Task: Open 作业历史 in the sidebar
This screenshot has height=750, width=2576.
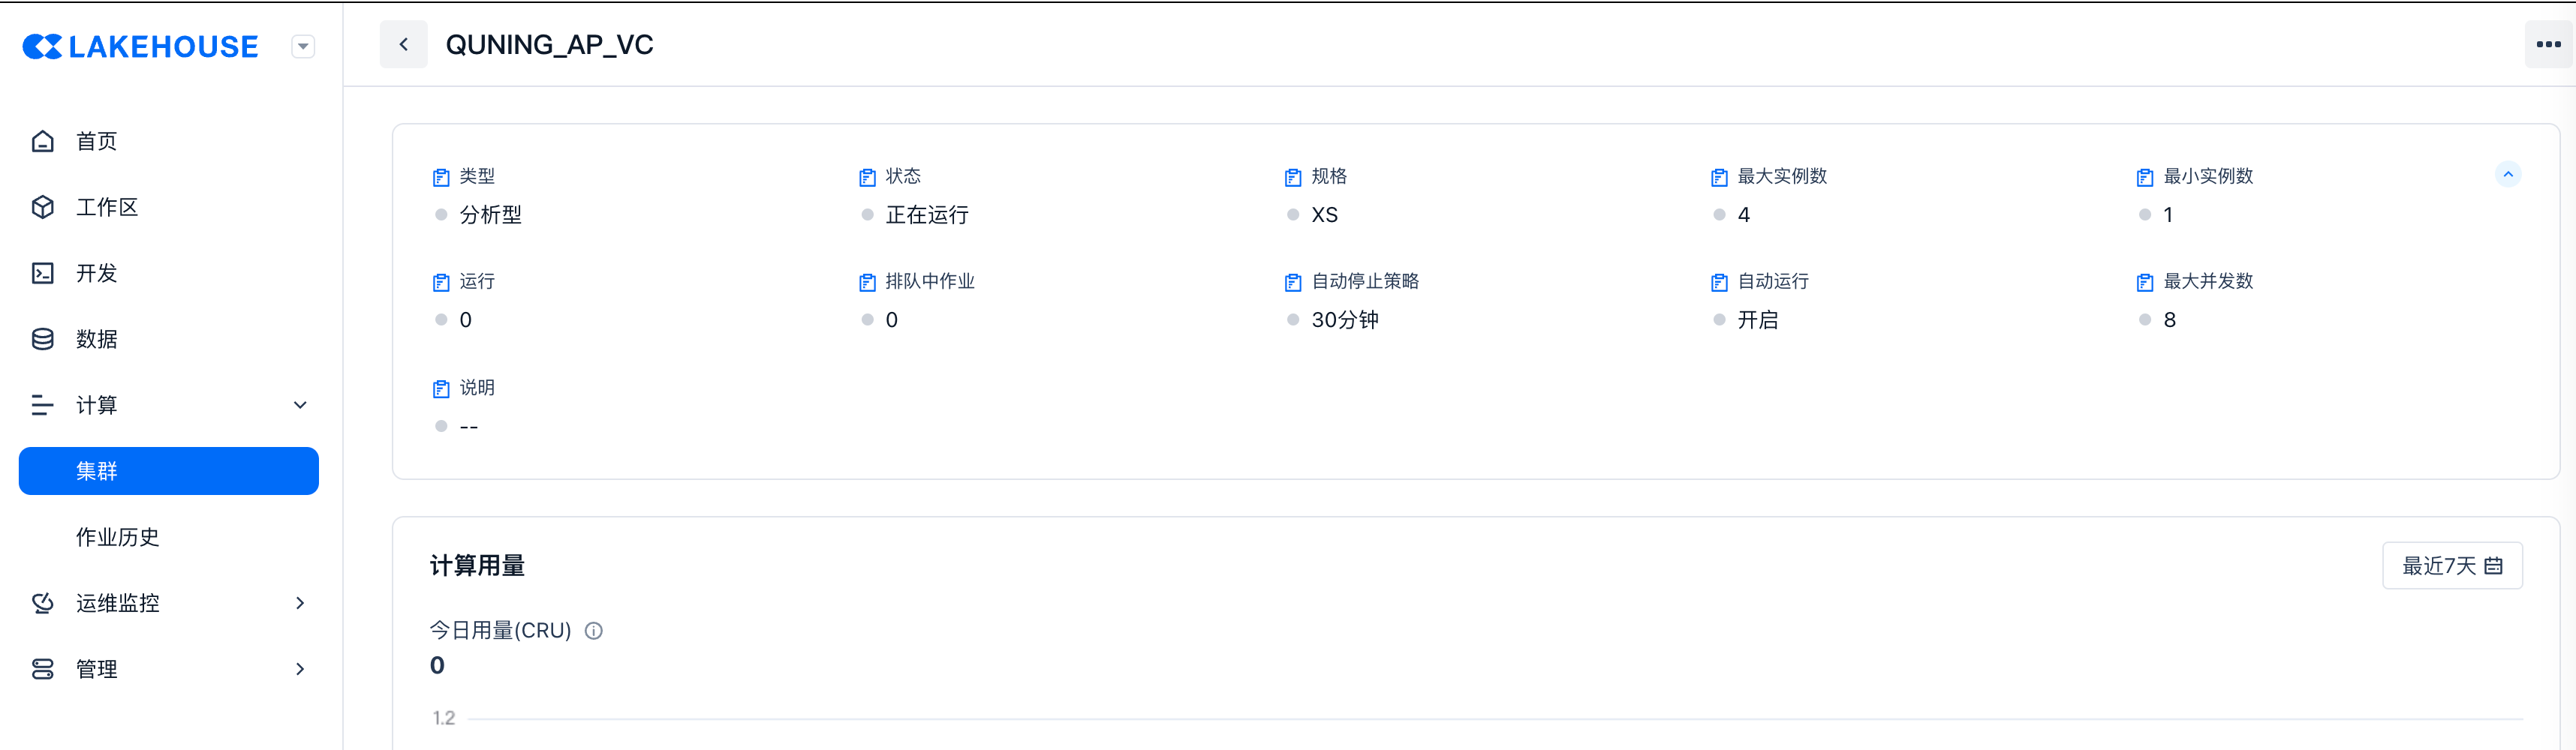Action: point(118,537)
